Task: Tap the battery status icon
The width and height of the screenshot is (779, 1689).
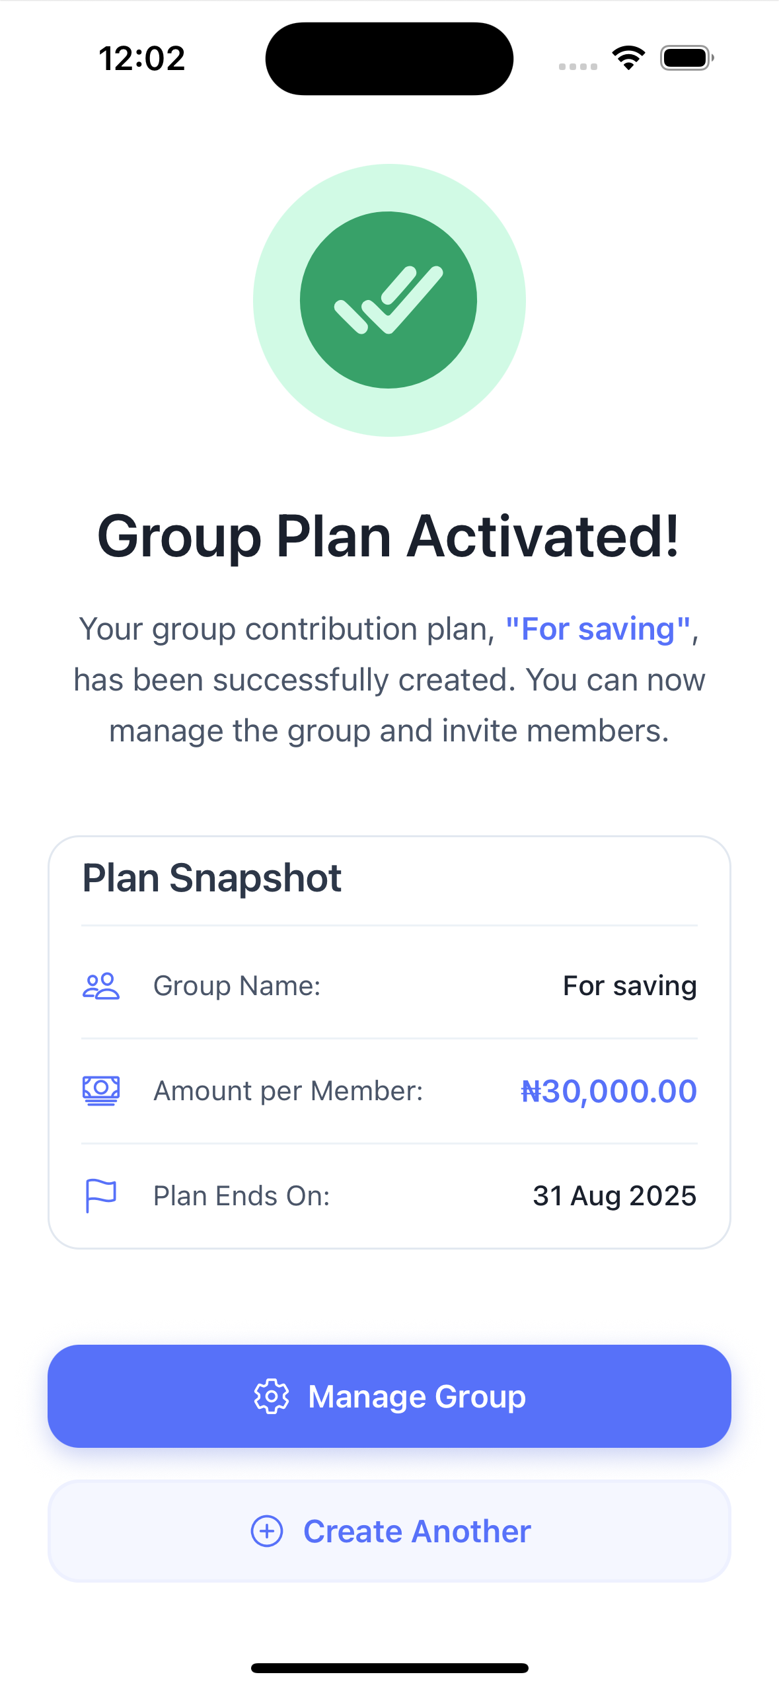Action: [x=686, y=58]
